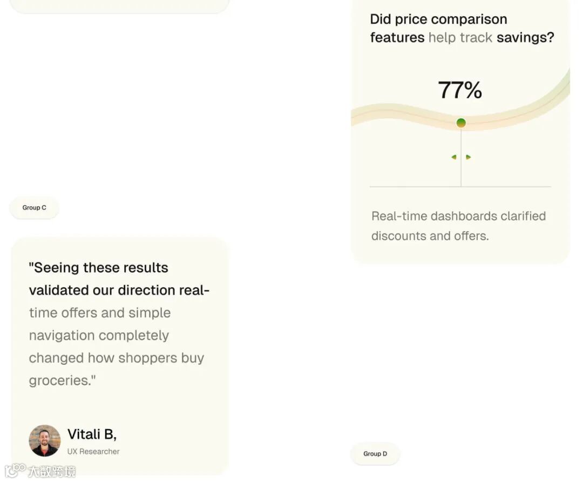Click the watermark logo icon at bottom-left
583x482 pixels.
pyautogui.click(x=15, y=470)
